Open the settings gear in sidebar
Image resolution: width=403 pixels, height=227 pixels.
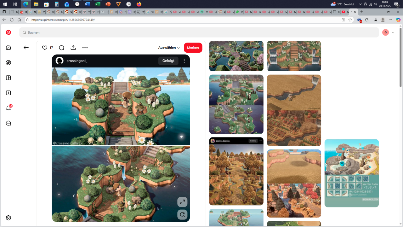[x=9, y=218]
